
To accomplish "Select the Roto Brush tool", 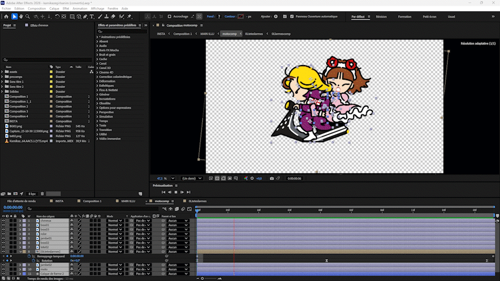I will [121, 17].
